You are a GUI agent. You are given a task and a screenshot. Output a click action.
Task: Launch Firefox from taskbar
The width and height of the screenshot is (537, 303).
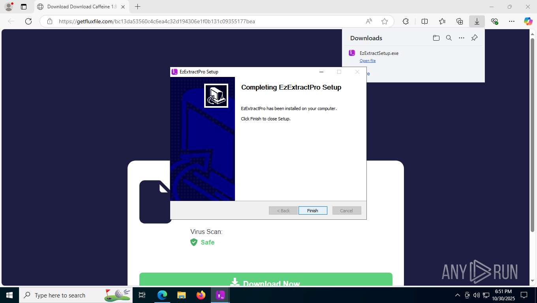point(201,295)
